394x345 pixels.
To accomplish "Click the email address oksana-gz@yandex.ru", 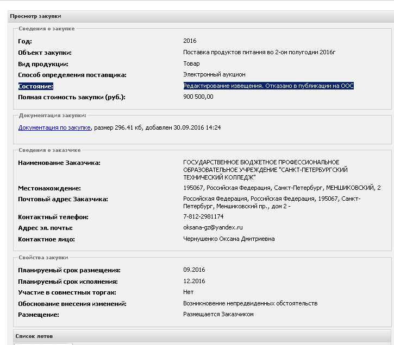I will point(212,227).
